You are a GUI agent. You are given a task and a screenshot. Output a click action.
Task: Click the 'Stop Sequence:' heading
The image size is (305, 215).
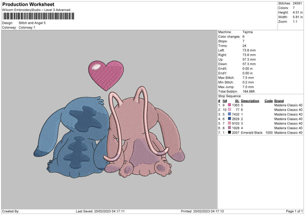click(x=230, y=96)
